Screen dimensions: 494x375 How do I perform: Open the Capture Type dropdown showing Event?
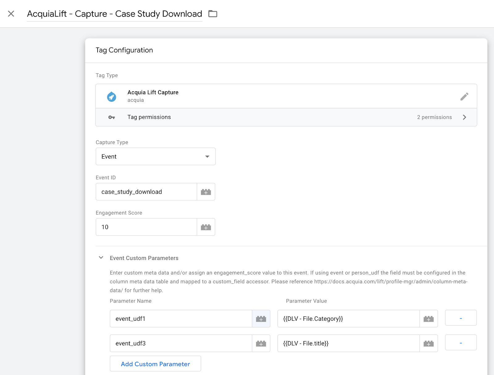click(156, 156)
